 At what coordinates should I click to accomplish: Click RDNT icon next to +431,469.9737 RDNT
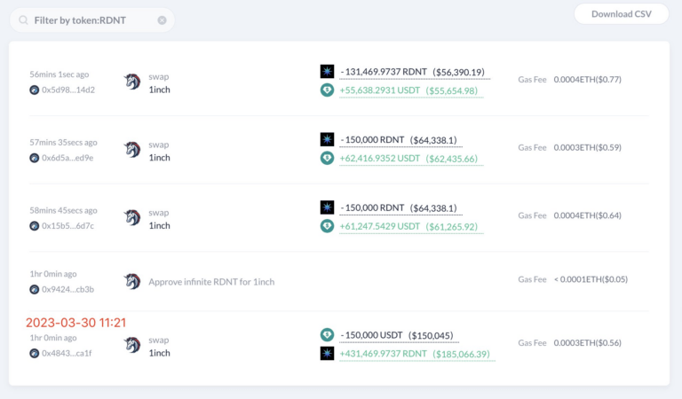(327, 354)
